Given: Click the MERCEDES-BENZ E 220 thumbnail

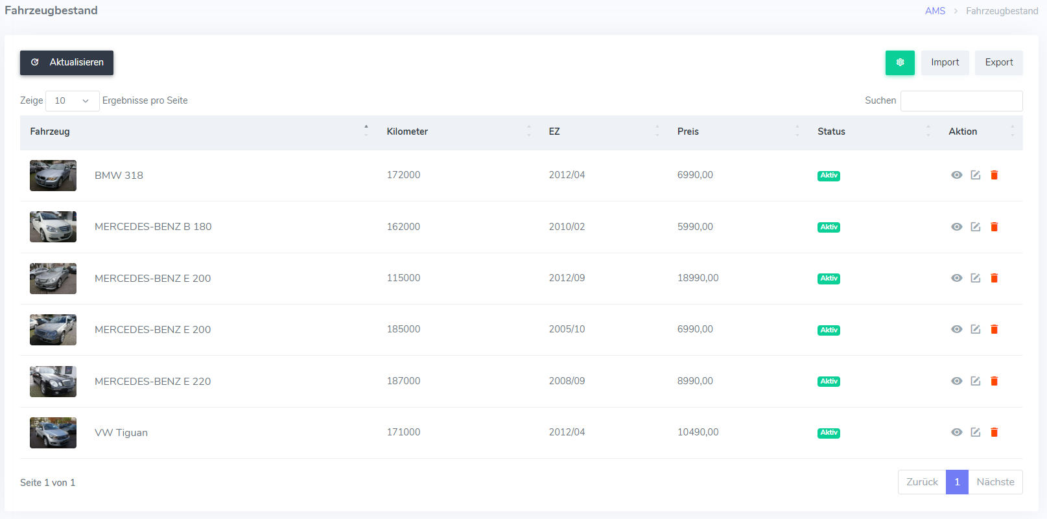Looking at the screenshot, I should click(x=53, y=382).
